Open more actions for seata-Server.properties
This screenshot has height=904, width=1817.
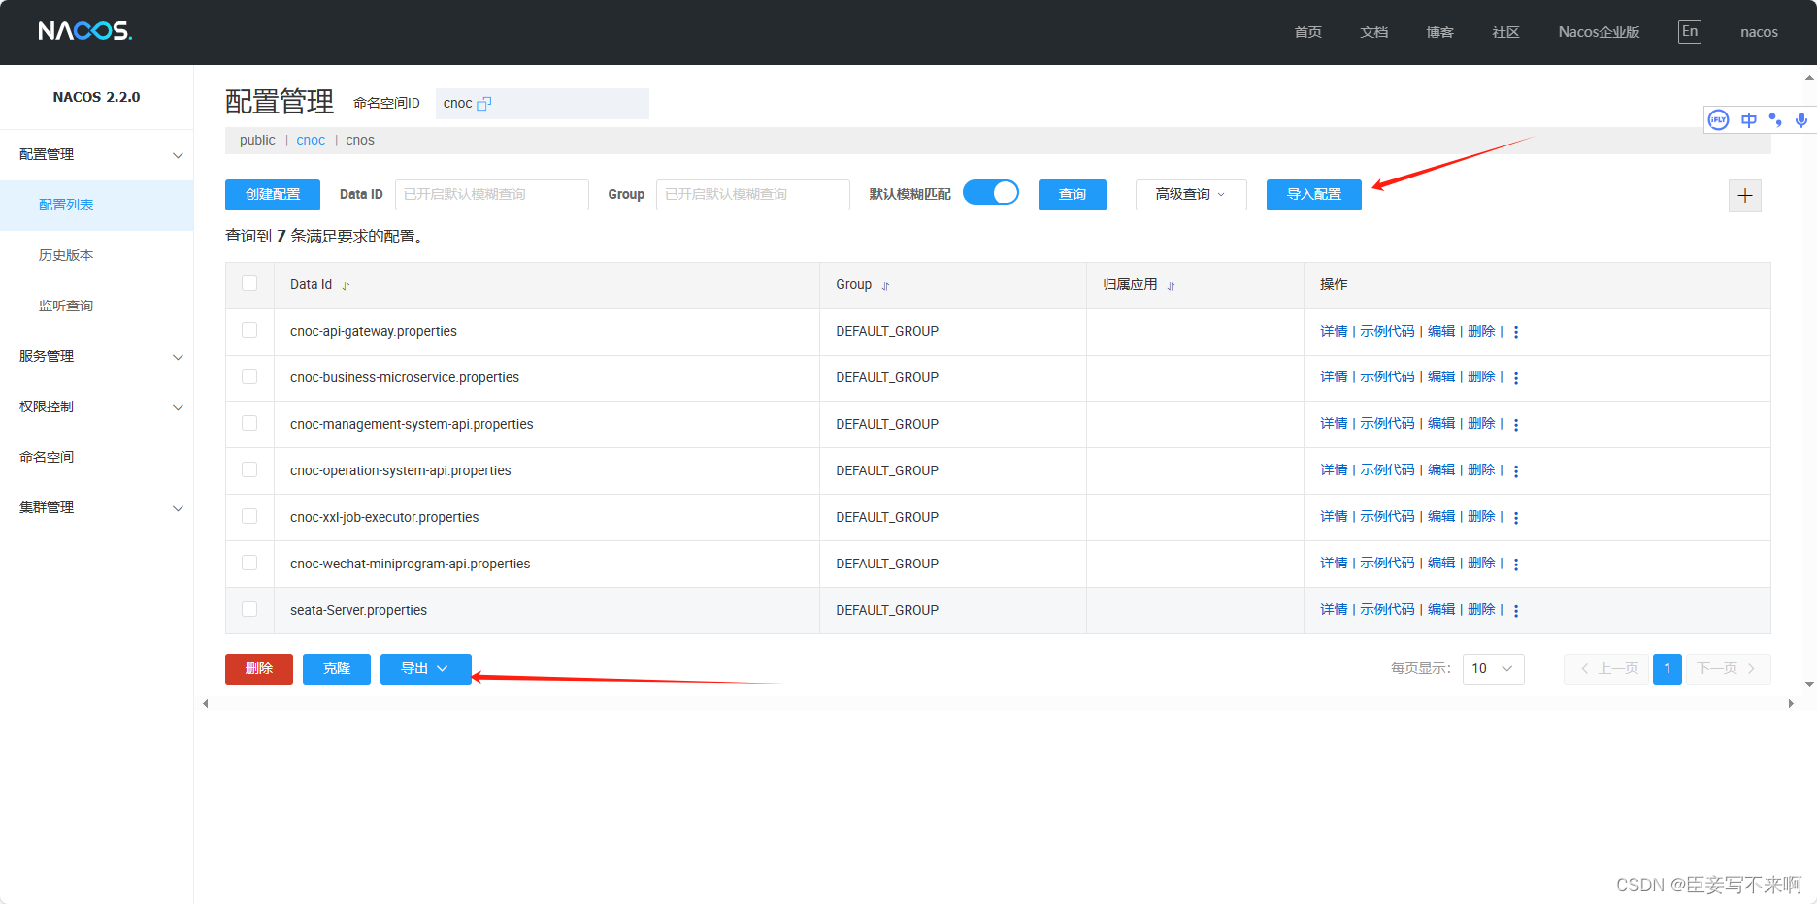pos(1516,611)
